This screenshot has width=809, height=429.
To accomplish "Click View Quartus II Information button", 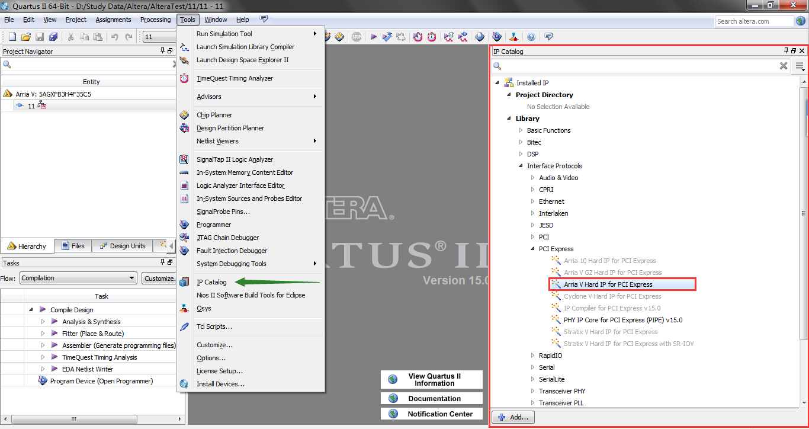I will (432, 380).
